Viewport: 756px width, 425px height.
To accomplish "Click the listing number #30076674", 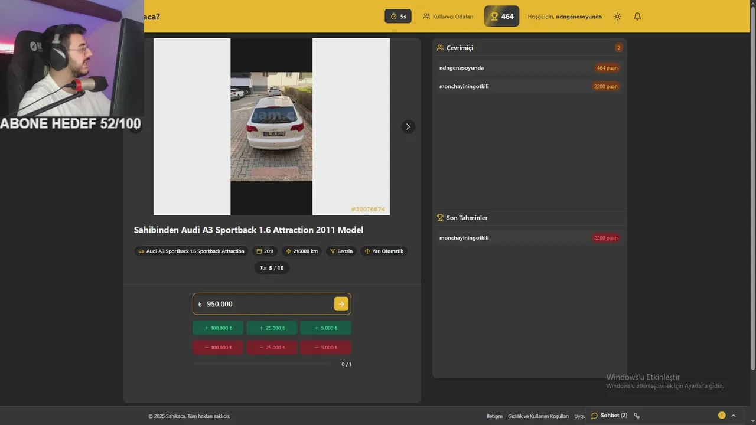I will (x=368, y=210).
